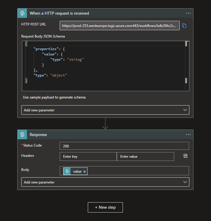Expand Response's Add new parameter dropdown

coord(105,182)
